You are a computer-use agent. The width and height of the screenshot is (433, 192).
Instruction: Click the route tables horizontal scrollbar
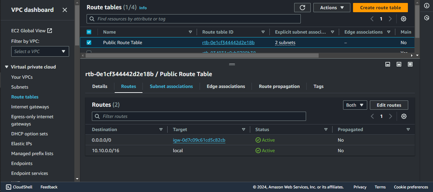coord(202,55)
